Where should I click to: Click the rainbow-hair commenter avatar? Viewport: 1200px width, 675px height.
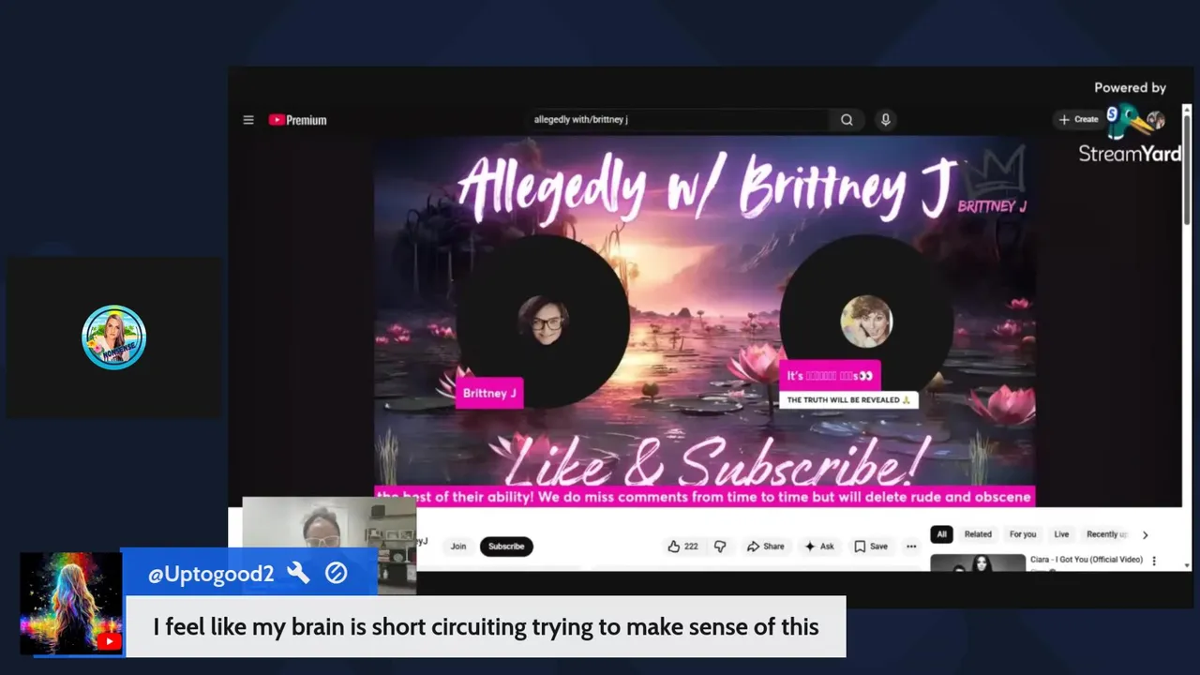click(71, 603)
